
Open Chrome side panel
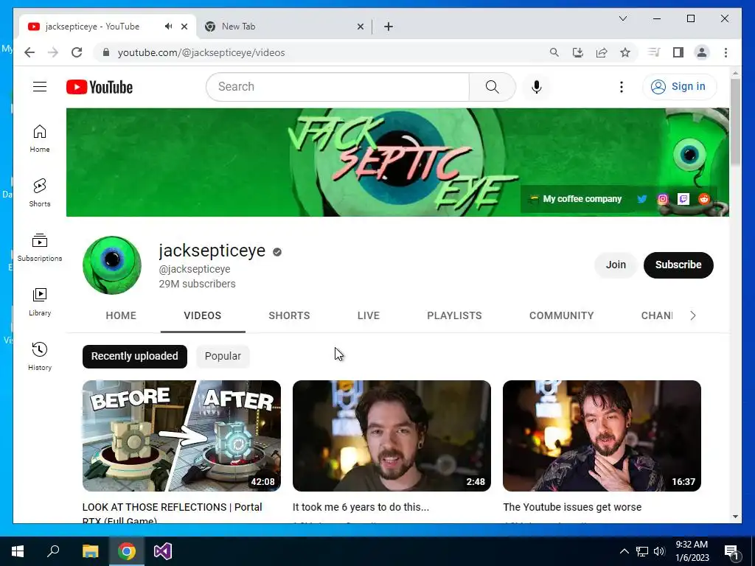click(678, 52)
